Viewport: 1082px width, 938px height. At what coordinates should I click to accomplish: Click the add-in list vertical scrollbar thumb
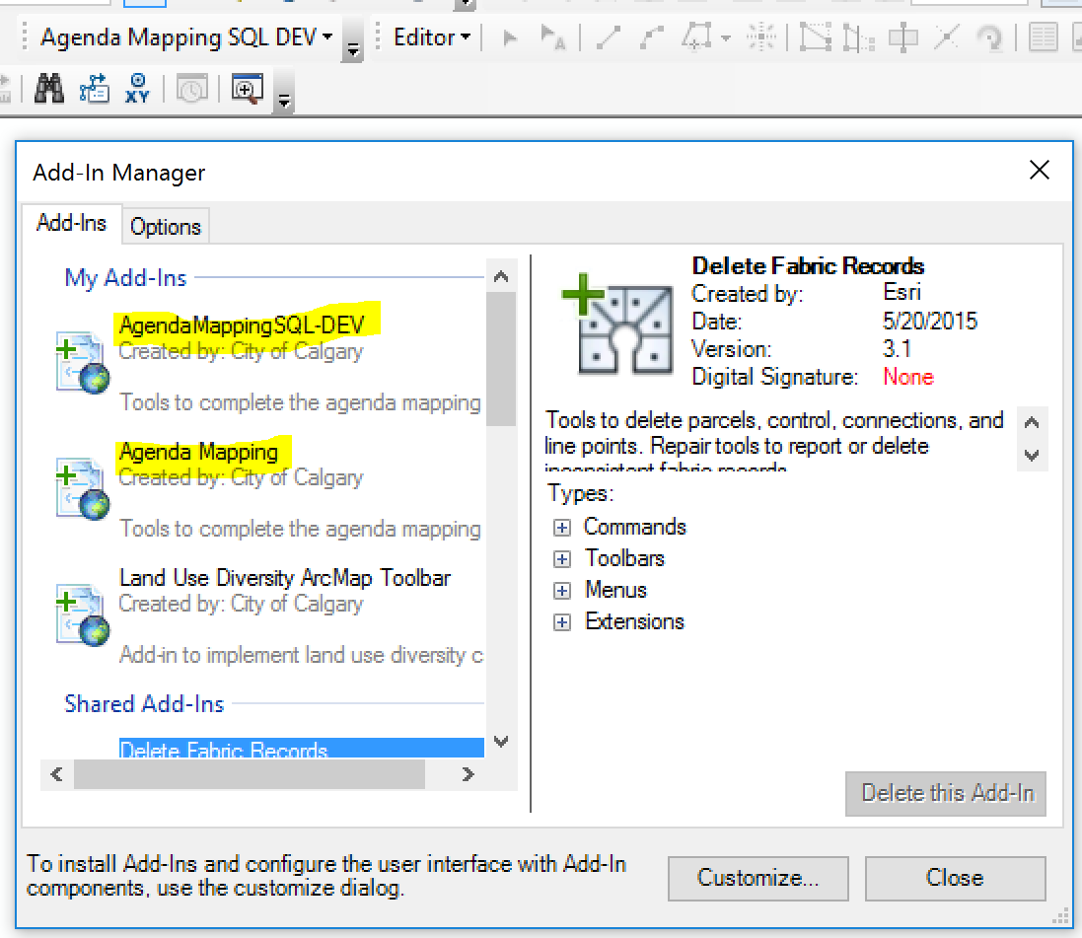[501, 359]
